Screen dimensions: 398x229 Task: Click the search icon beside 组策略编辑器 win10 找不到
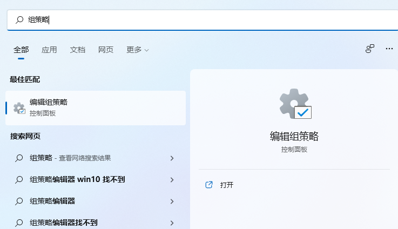point(19,179)
